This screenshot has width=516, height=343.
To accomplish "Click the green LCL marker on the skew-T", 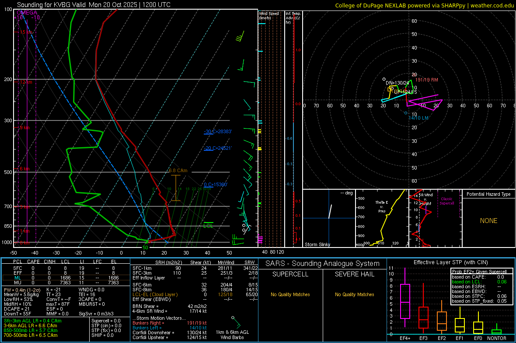I will point(208,226).
